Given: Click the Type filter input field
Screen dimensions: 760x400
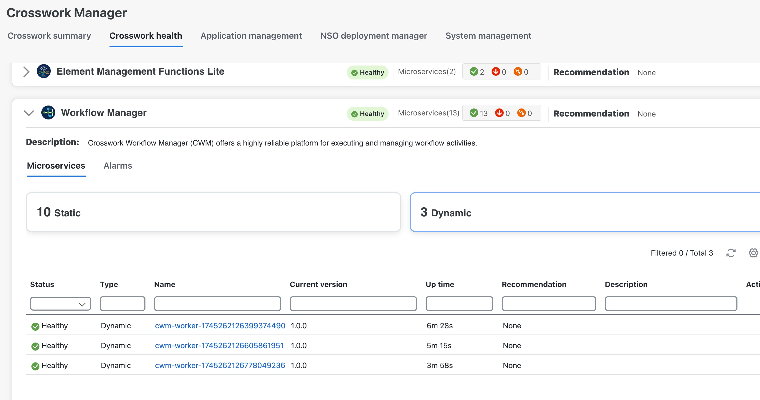Looking at the screenshot, I should (x=122, y=304).
